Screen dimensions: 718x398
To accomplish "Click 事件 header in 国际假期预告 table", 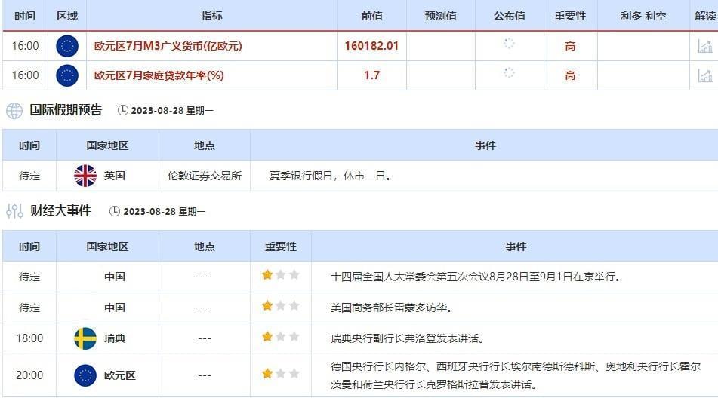I will click(485, 145).
